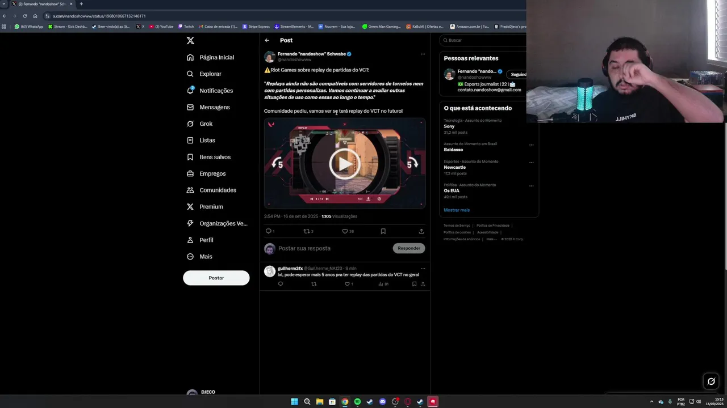Open Mais circle menu icon
This screenshot has width=727, height=408.
(x=190, y=257)
